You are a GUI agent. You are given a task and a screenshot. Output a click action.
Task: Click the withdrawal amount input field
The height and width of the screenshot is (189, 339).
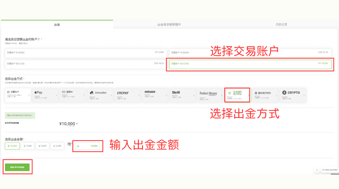pos(88,146)
